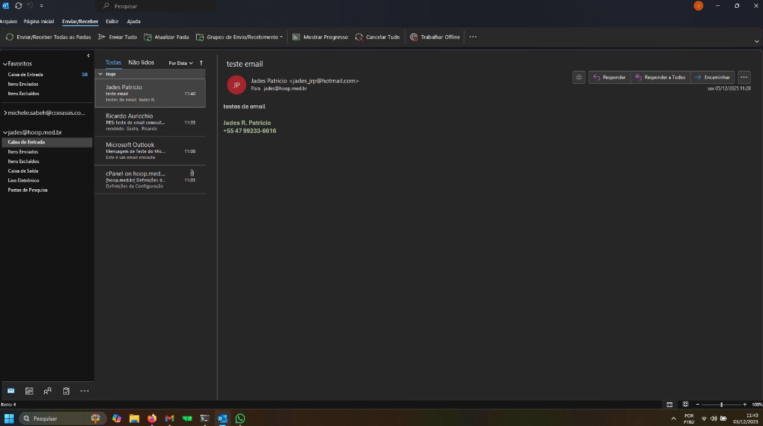This screenshot has width=763, height=426.
Task: Click Cancelar Tudo in the ribbon
Action: [377, 37]
